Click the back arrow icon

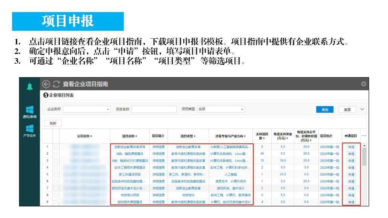point(46,84)
